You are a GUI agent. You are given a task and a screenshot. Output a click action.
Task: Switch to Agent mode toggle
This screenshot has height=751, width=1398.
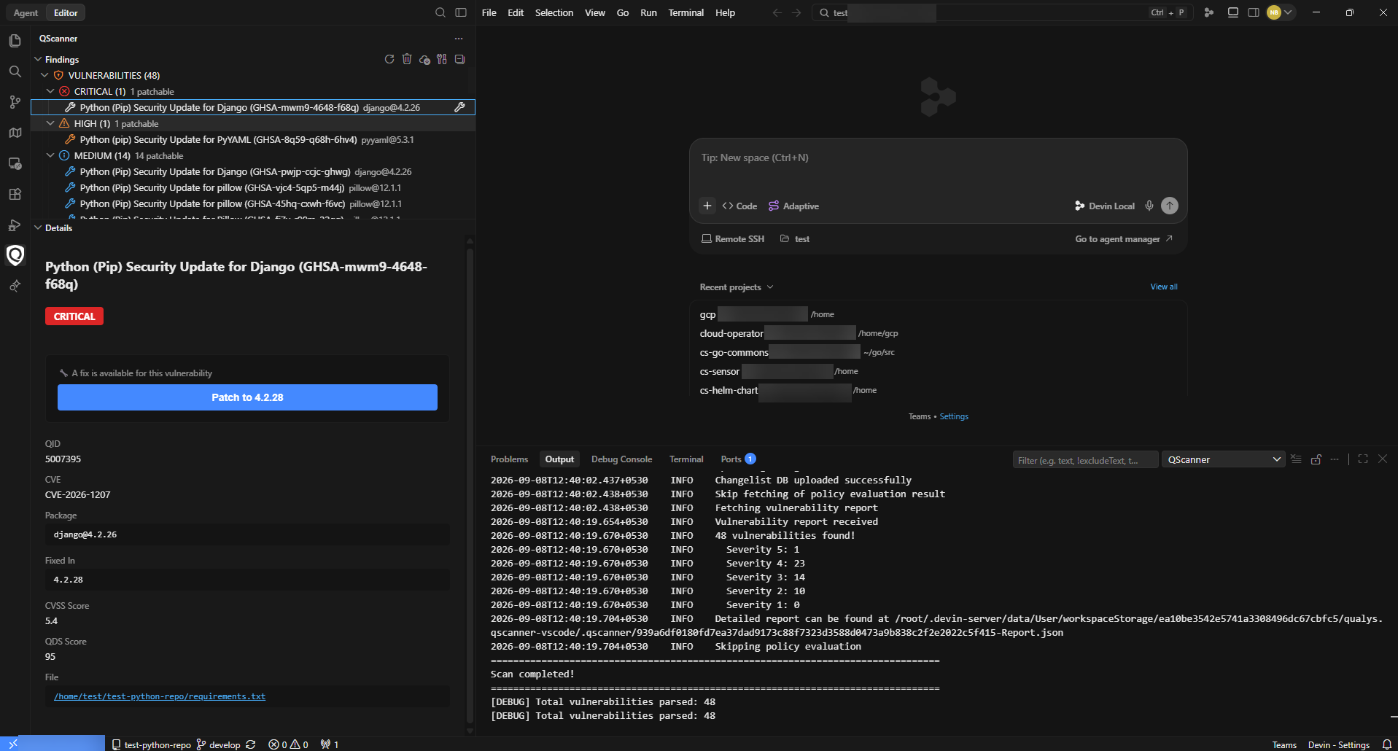26,12
